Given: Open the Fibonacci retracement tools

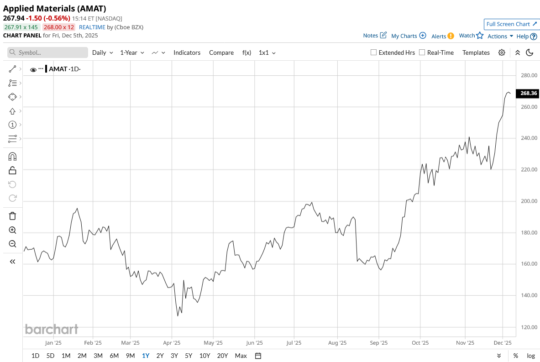Looking at the screenshot, I should point(12,83).
